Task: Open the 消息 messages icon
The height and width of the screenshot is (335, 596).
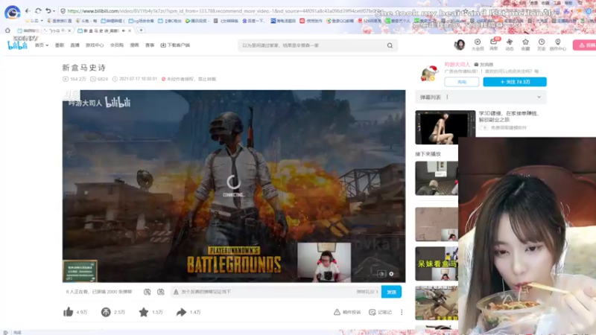Action: tap(493, 45)
